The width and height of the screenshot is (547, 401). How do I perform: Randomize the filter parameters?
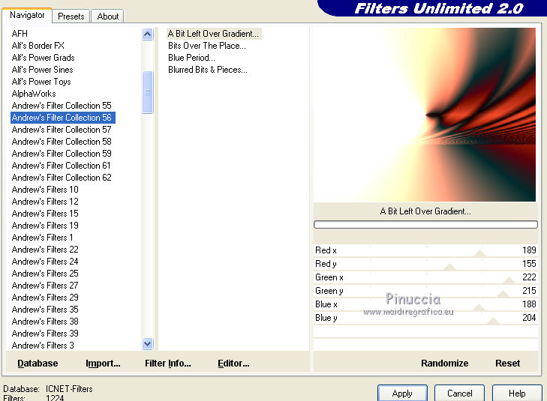pyautogui.click(x=444, y=364)
